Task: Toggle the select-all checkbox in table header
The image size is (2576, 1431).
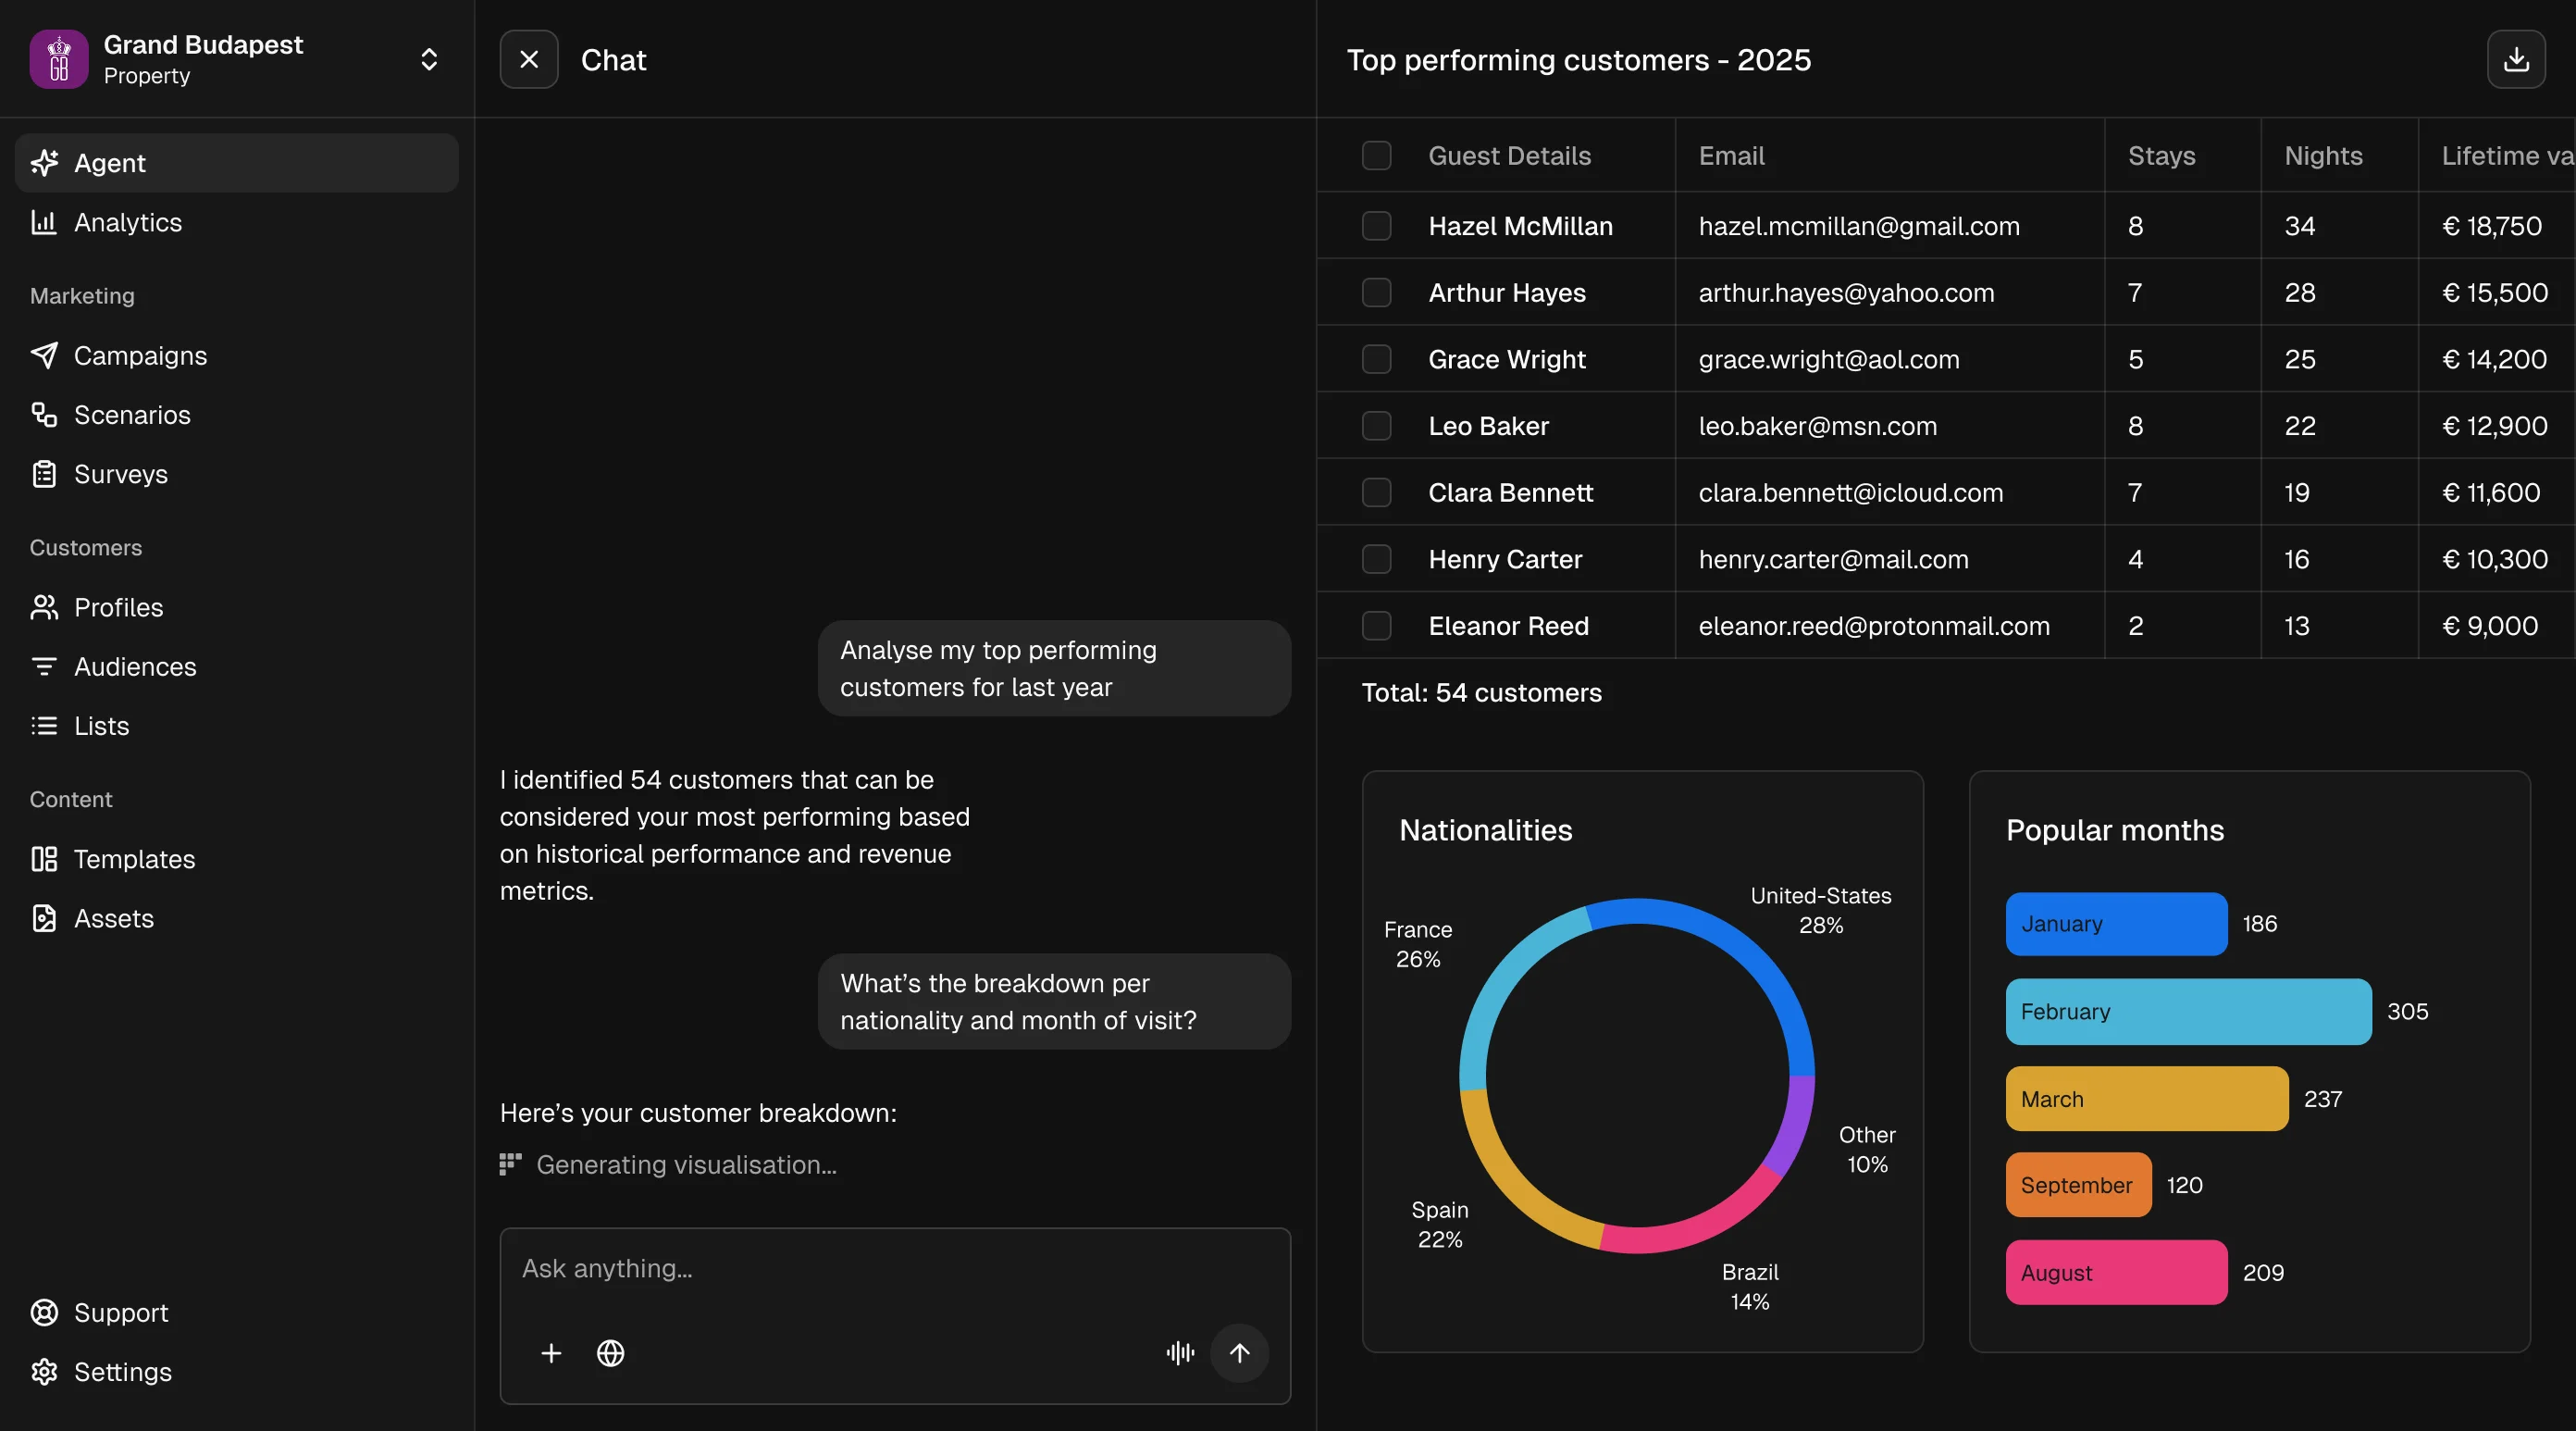Action: [1376, 156]
